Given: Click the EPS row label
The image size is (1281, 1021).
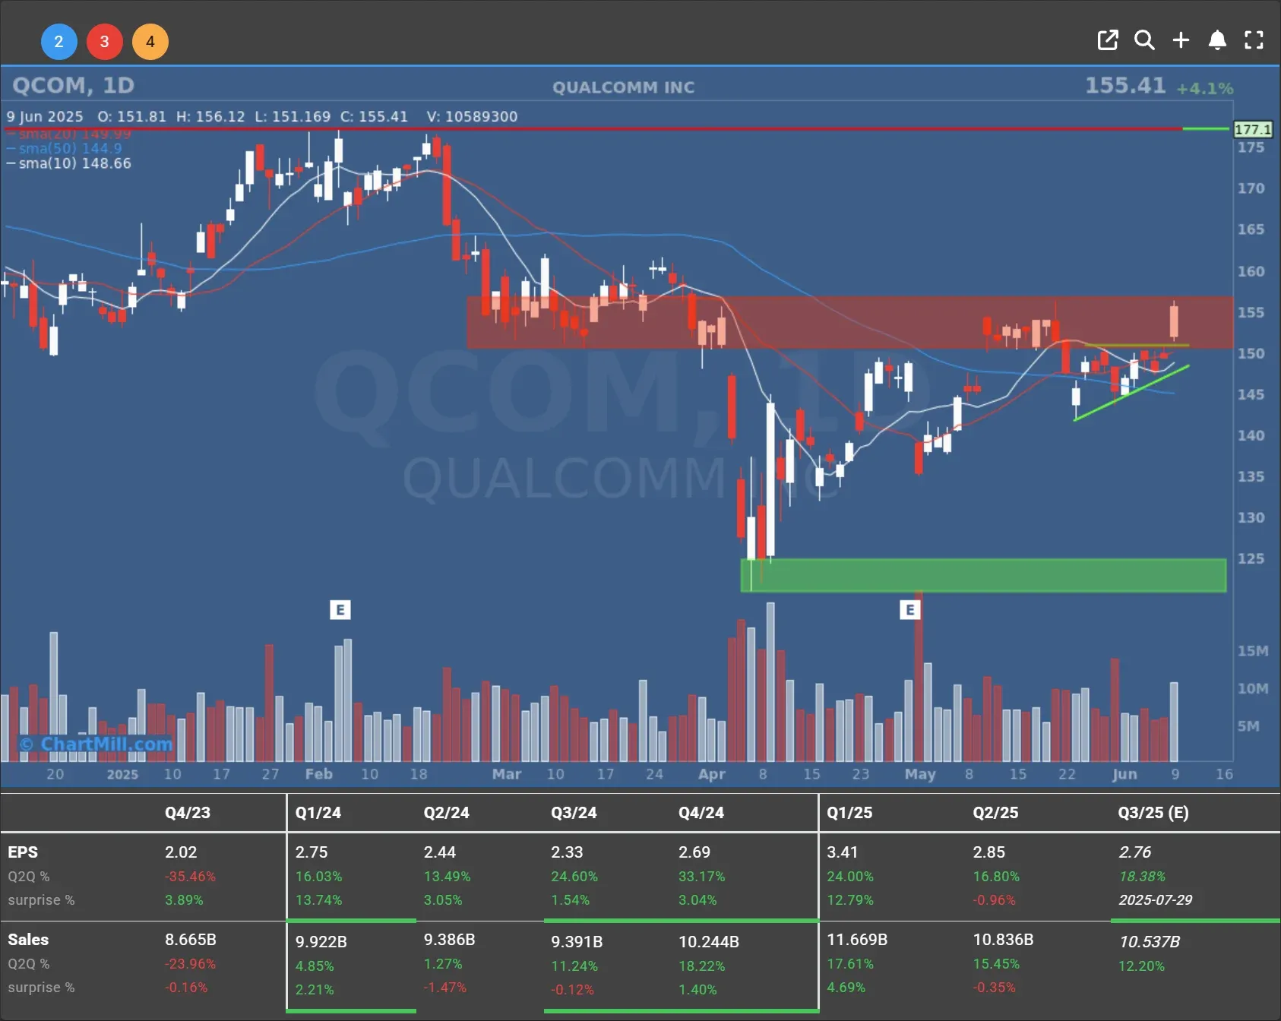Looking at the screenshot, I should tap(23, 852).
